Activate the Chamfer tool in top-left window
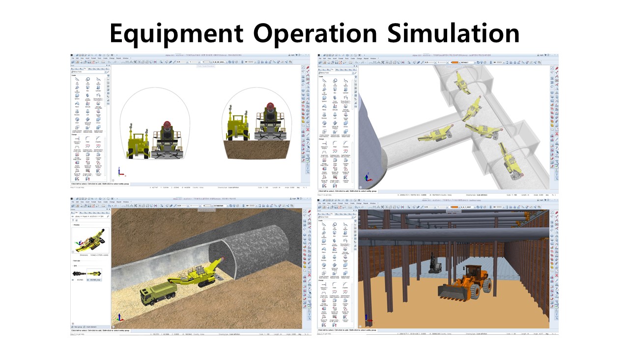Screen dimensions: 629x354 coord(98,139)
